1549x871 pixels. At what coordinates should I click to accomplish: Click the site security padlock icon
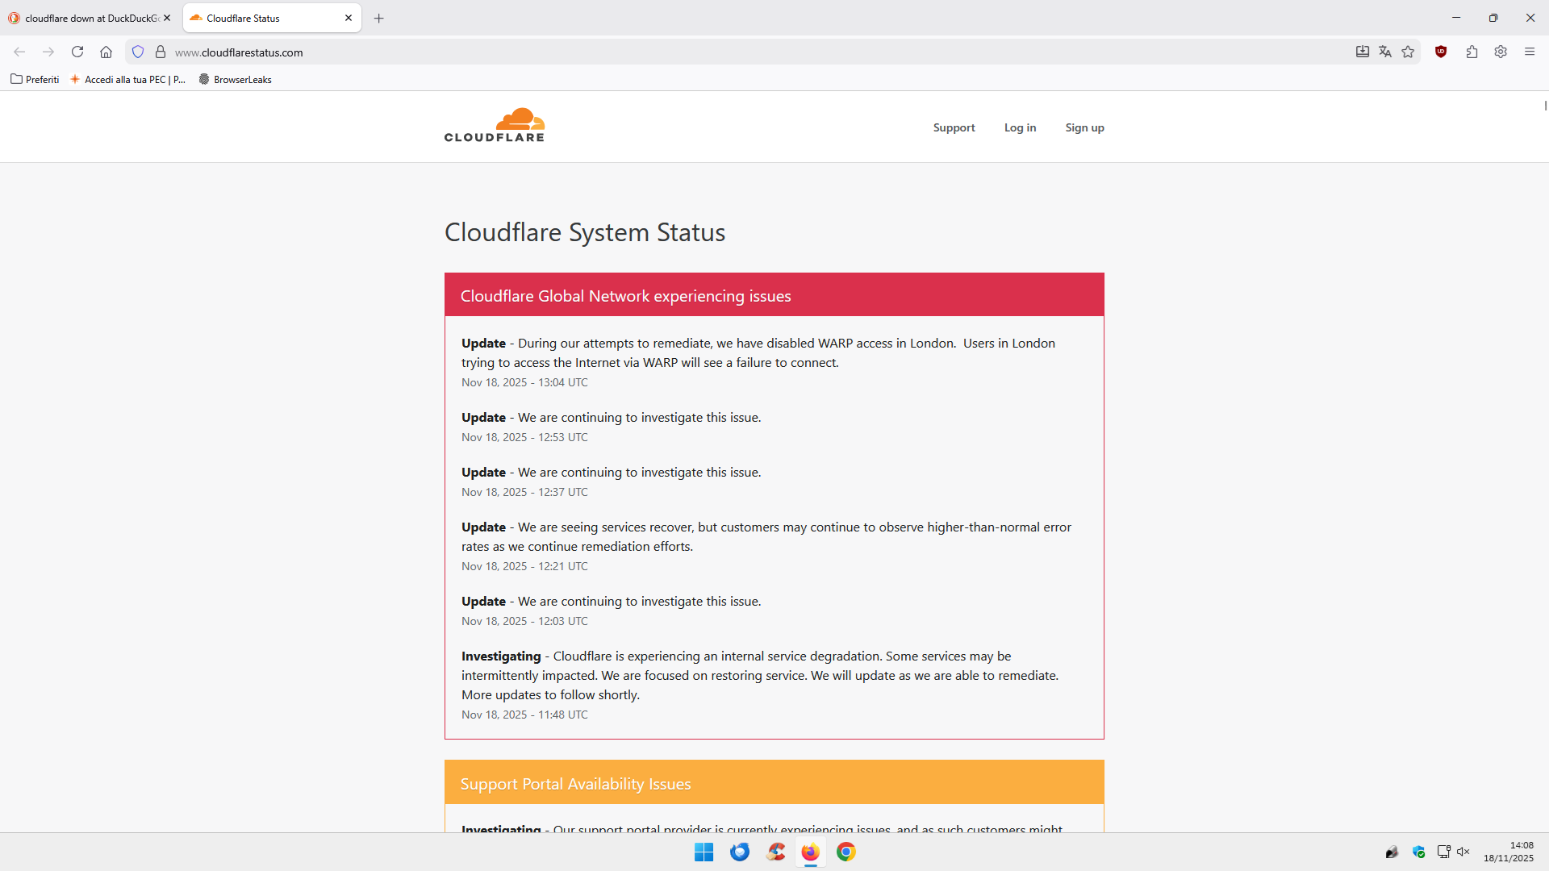click(161, 52)
